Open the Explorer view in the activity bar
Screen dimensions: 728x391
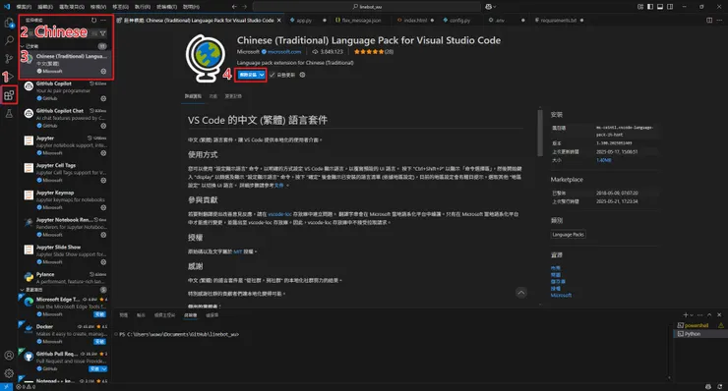pyautogui.click(x=9, y=23)
